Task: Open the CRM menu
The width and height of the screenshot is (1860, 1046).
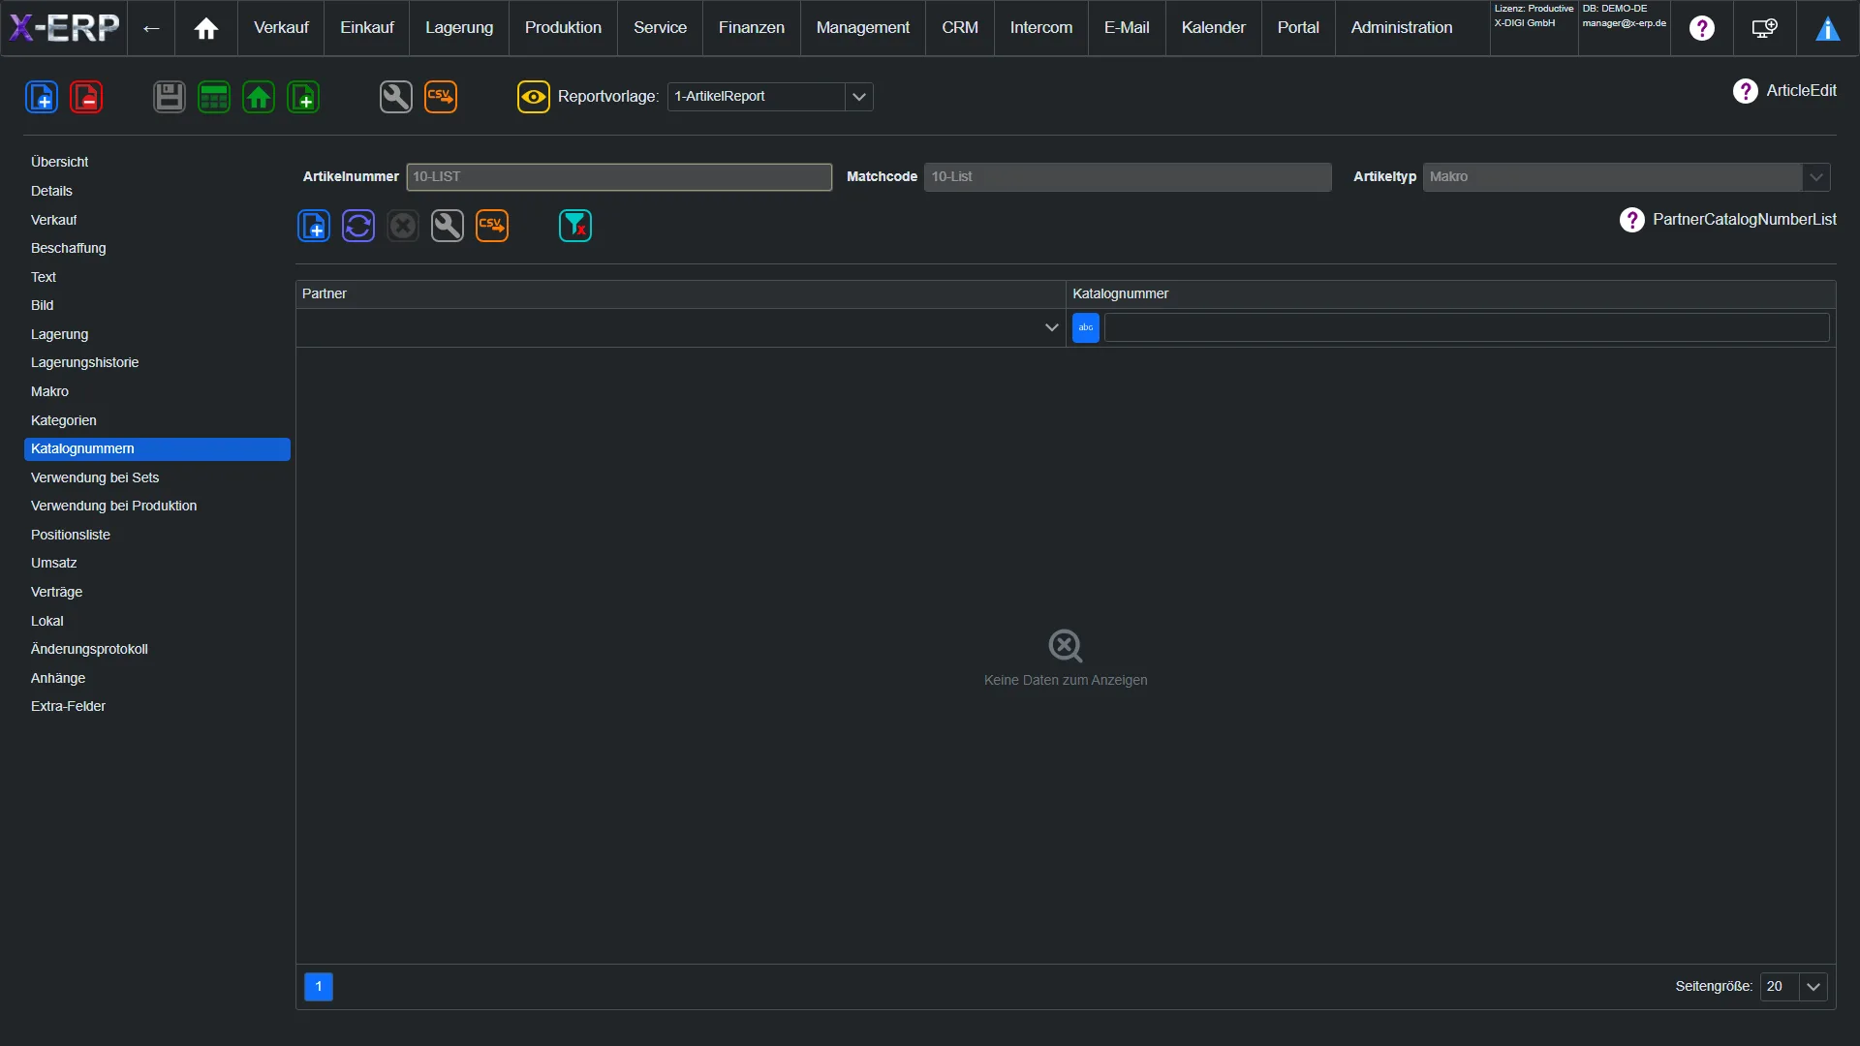Action: click(x=960, y=28)
